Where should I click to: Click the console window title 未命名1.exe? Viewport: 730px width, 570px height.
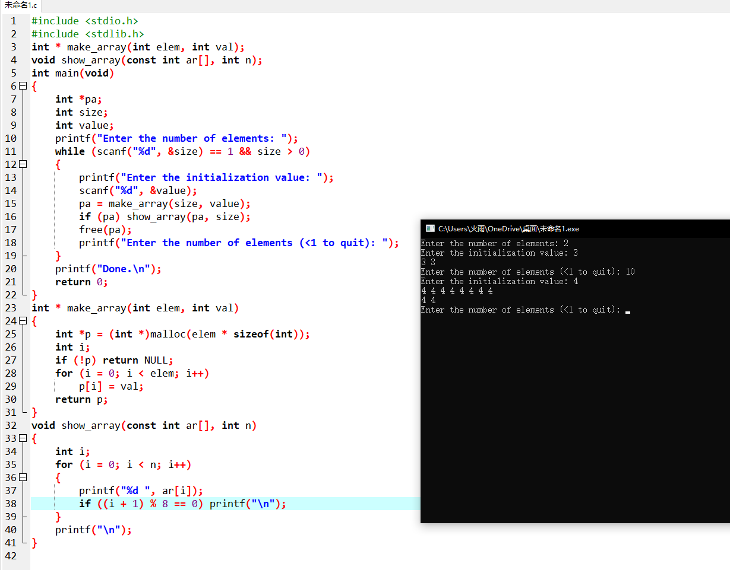[x=508, y=228]
